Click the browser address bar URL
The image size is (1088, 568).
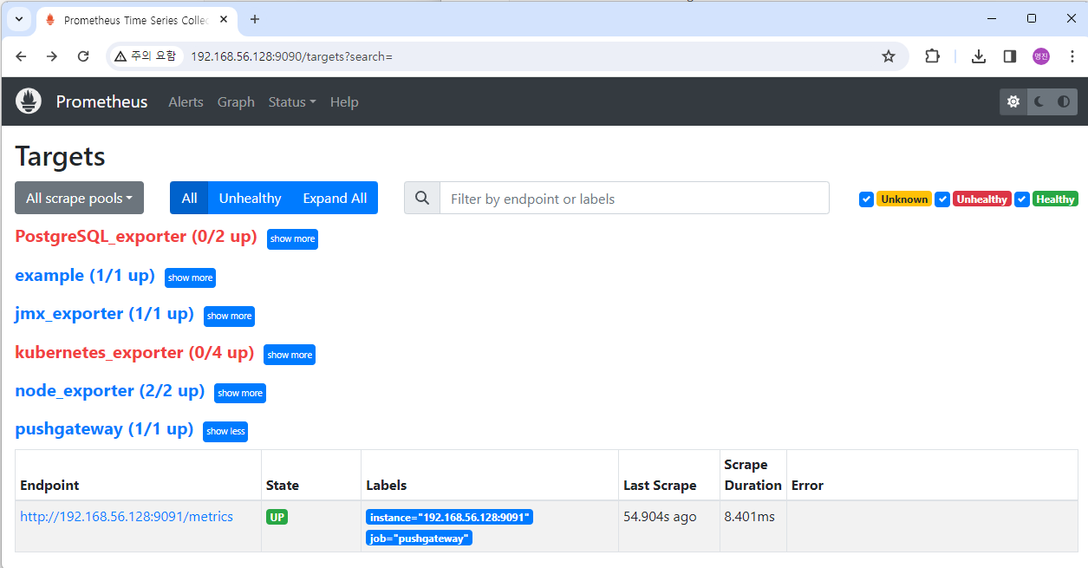coord(291,56)
